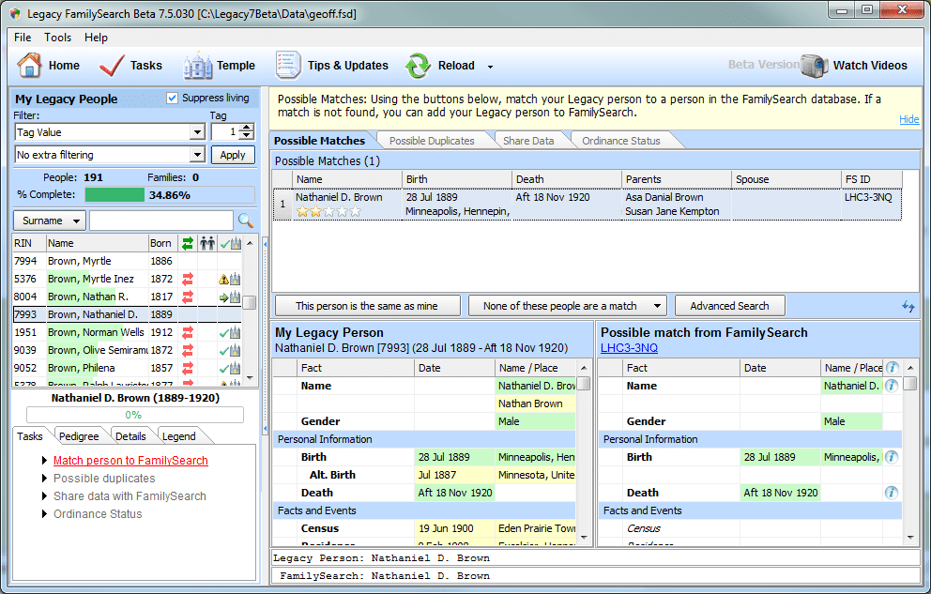Screen dimensions: 931x594
Task: Switch to the Ordinance Status tab
Action: [x=621, y=141]
